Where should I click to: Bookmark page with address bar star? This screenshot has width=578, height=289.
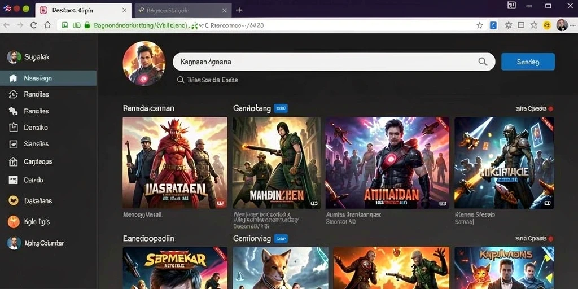click(x=480, y=25)
